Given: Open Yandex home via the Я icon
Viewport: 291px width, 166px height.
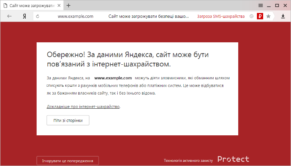Looking at the screenshot, I should 24,17.
